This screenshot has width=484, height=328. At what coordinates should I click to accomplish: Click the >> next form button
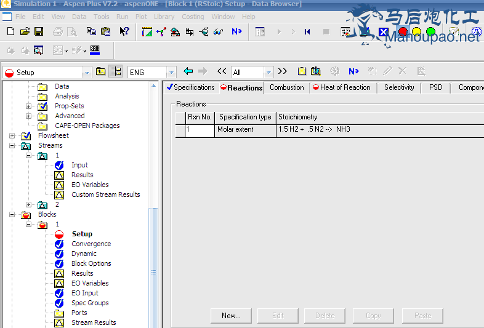(283, 71)
